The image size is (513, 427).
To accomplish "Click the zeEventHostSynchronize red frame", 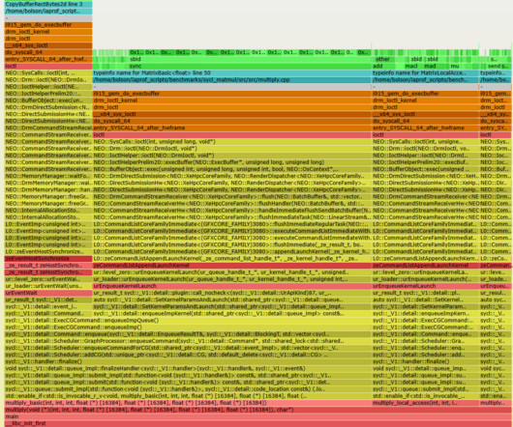I will [x=48, y=259].
